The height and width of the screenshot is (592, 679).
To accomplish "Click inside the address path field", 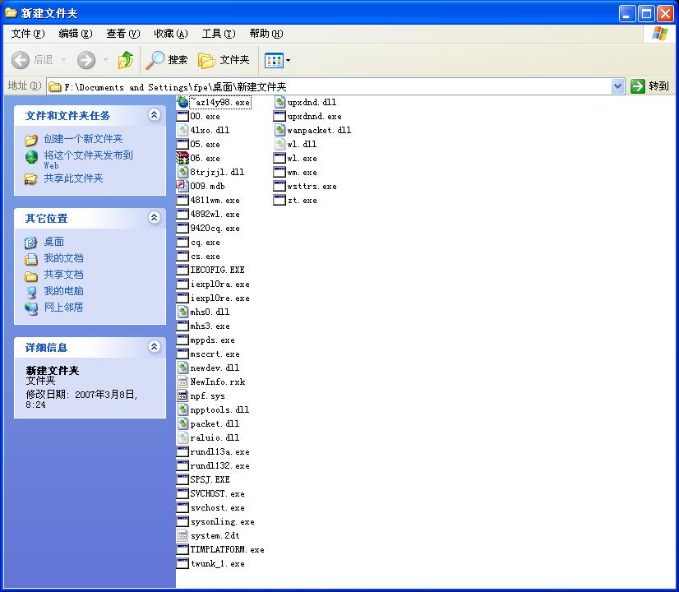I will tap(329, 86).
